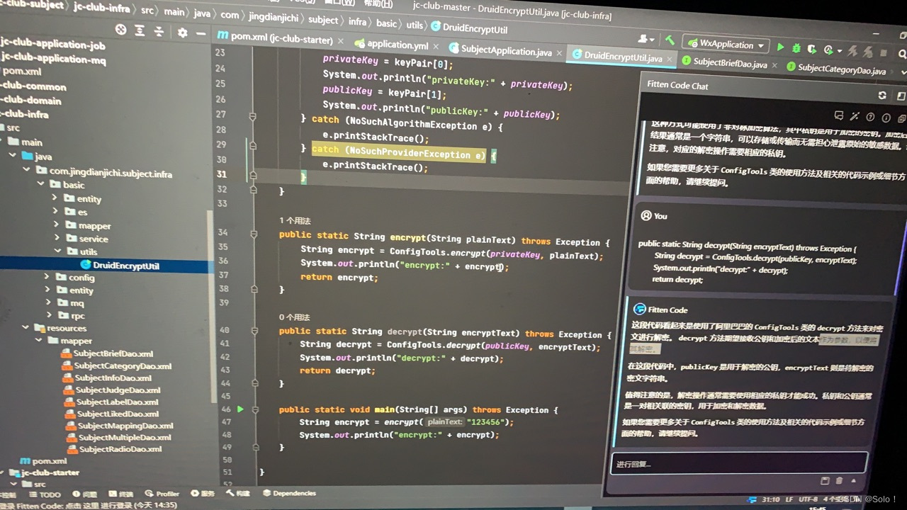Stop running process square icon

(884, 53)
